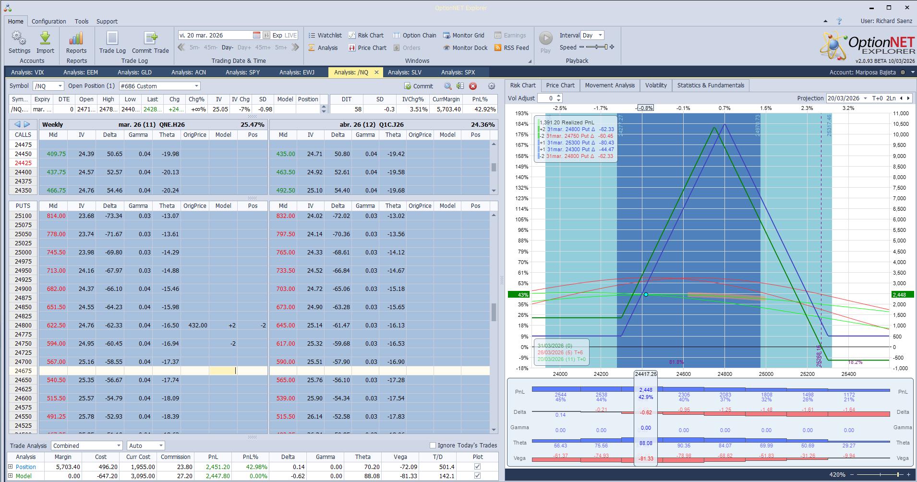Click the zoom-in plus beside 420% slider

click(x=908, y=475)
